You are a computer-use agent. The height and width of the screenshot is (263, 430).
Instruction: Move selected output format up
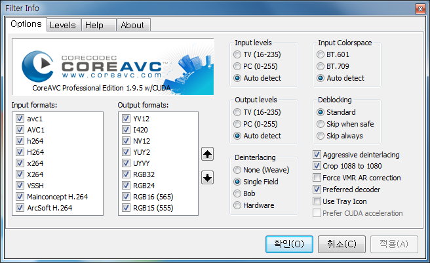tap(207, 154)
